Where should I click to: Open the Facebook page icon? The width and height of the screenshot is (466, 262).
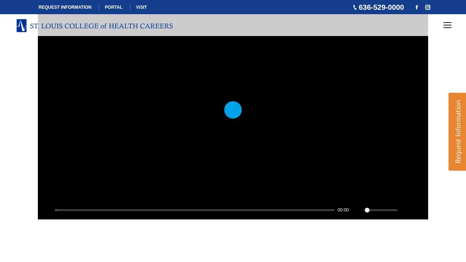pyautogui.click(x=417, y=7)
